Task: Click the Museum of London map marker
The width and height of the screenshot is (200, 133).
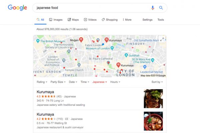Action: 112,48
